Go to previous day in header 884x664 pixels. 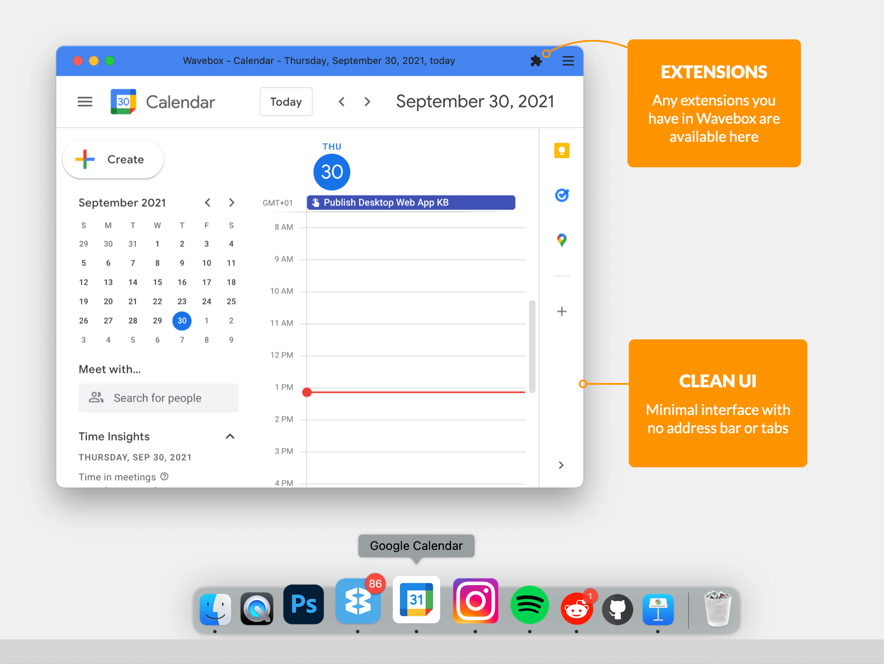(x=342, y=102)
